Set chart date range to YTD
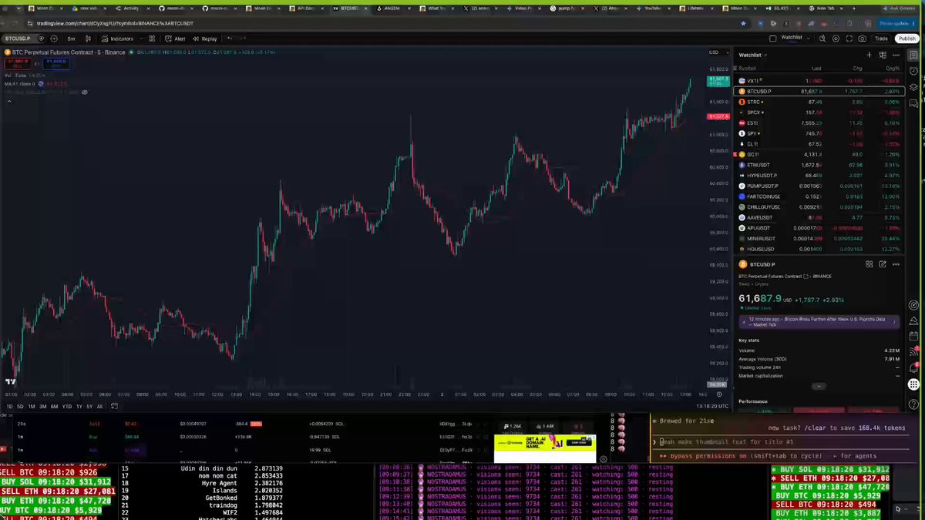The width and height of the screenshot is (925, 520). [67, 406]
